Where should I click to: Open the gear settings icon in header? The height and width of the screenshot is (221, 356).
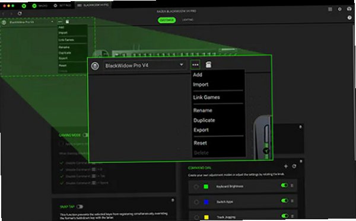coord(339,9)
